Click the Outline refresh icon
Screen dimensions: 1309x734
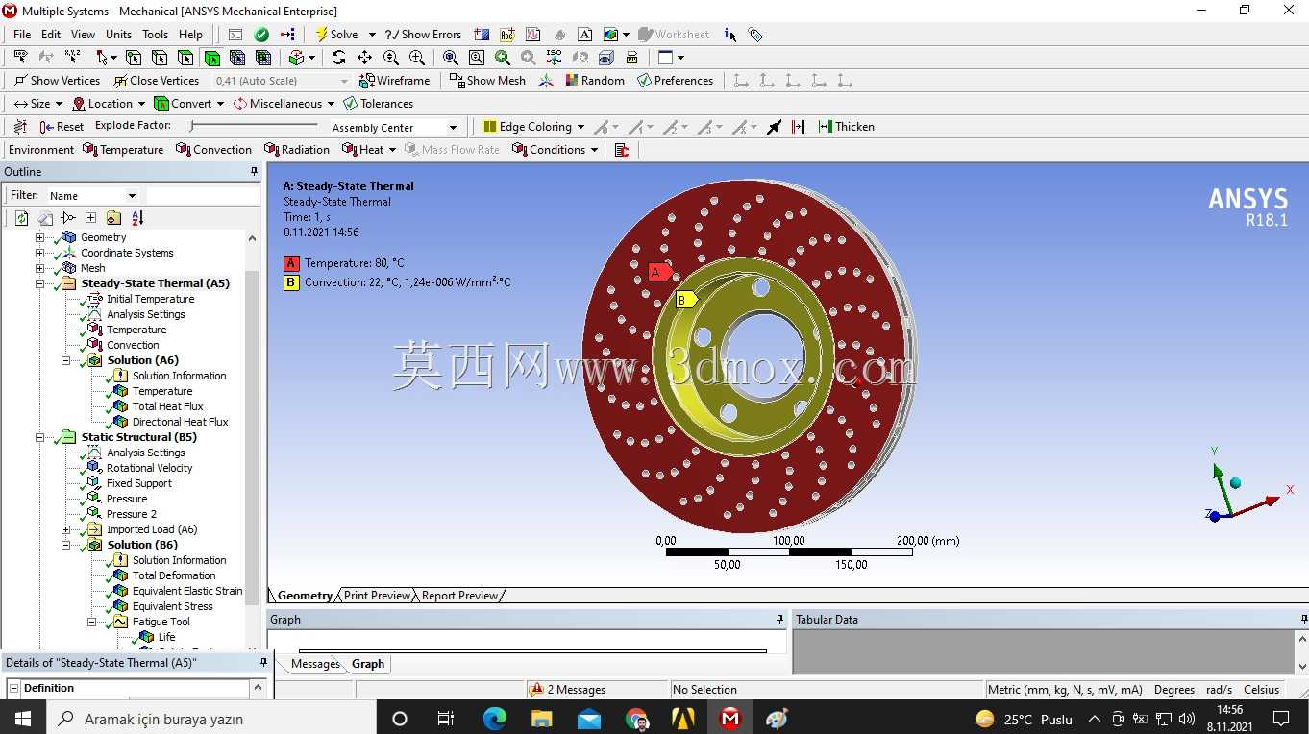(x=22, y=218)
